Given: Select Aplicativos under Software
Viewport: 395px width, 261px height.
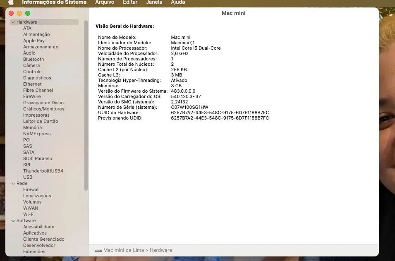Looking at the screenshot, I should point(35,233).
